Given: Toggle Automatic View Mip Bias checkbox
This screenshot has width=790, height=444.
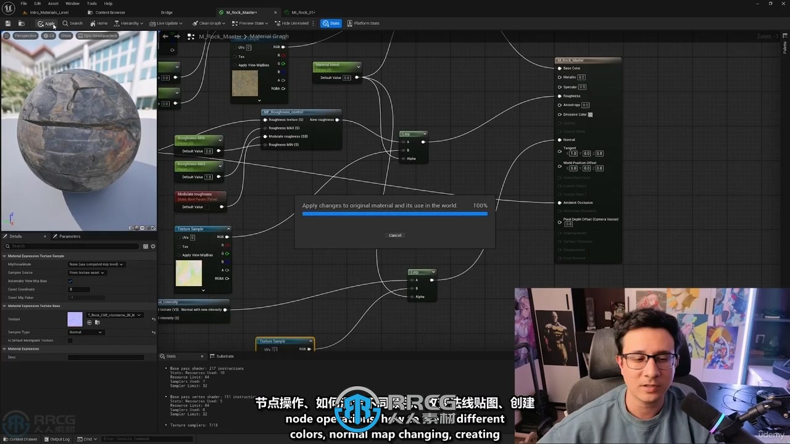Looking at the screenshot, I should (70, 281).
